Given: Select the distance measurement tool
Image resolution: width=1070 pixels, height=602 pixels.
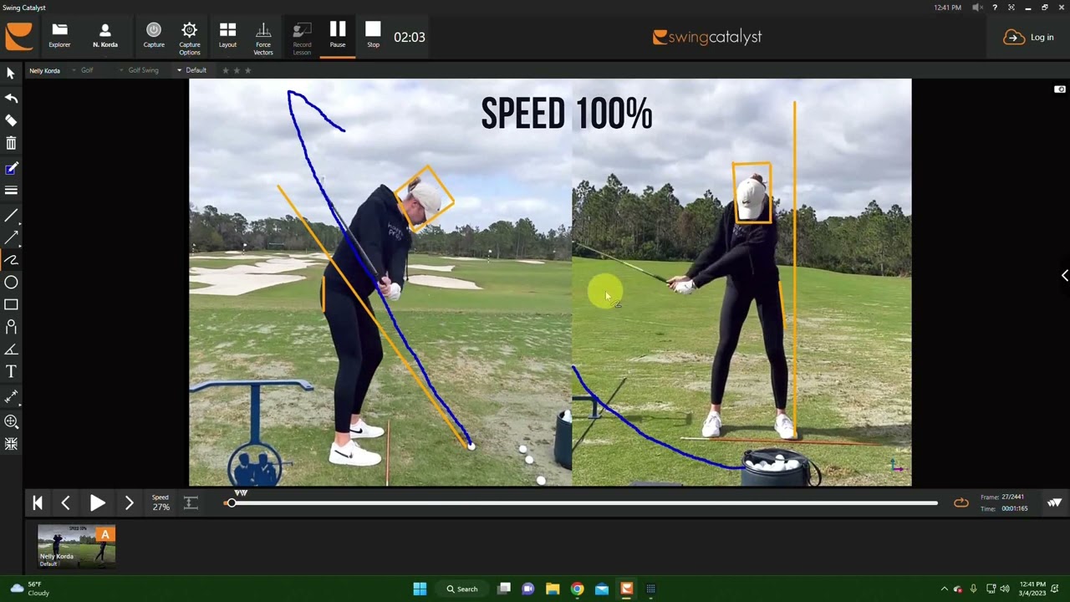Looking at the screenshot, I should point(11,395).
